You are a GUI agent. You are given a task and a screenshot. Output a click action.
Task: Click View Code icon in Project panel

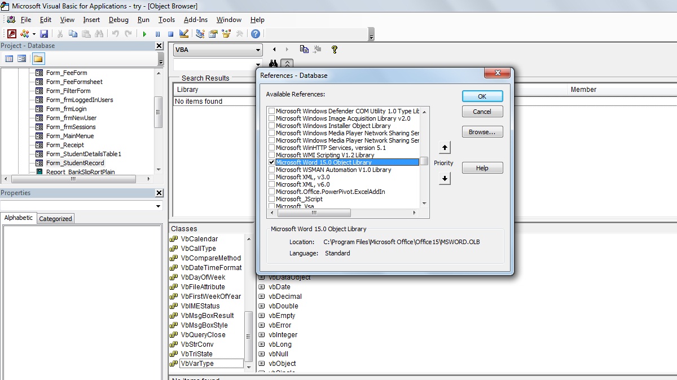9,59
